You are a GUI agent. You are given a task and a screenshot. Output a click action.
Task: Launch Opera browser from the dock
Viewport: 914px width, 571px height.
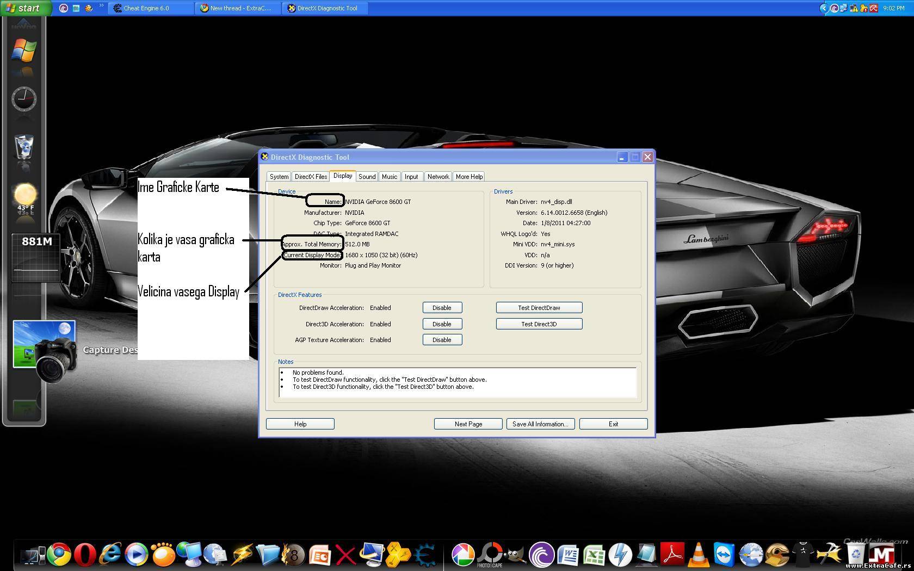(x=85, y=555)
